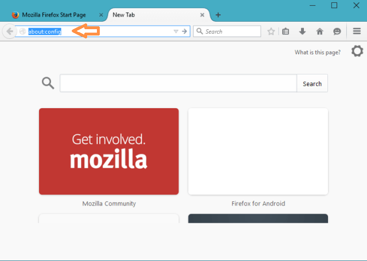Viewport: 367px width, 261px height.
Task: Open new tab page gear settings
Action: 357,51
